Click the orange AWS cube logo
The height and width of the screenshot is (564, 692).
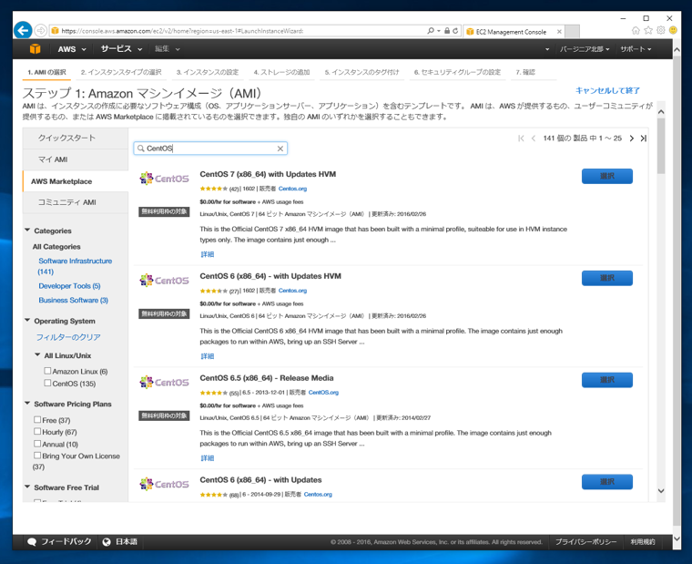point(35,49)
